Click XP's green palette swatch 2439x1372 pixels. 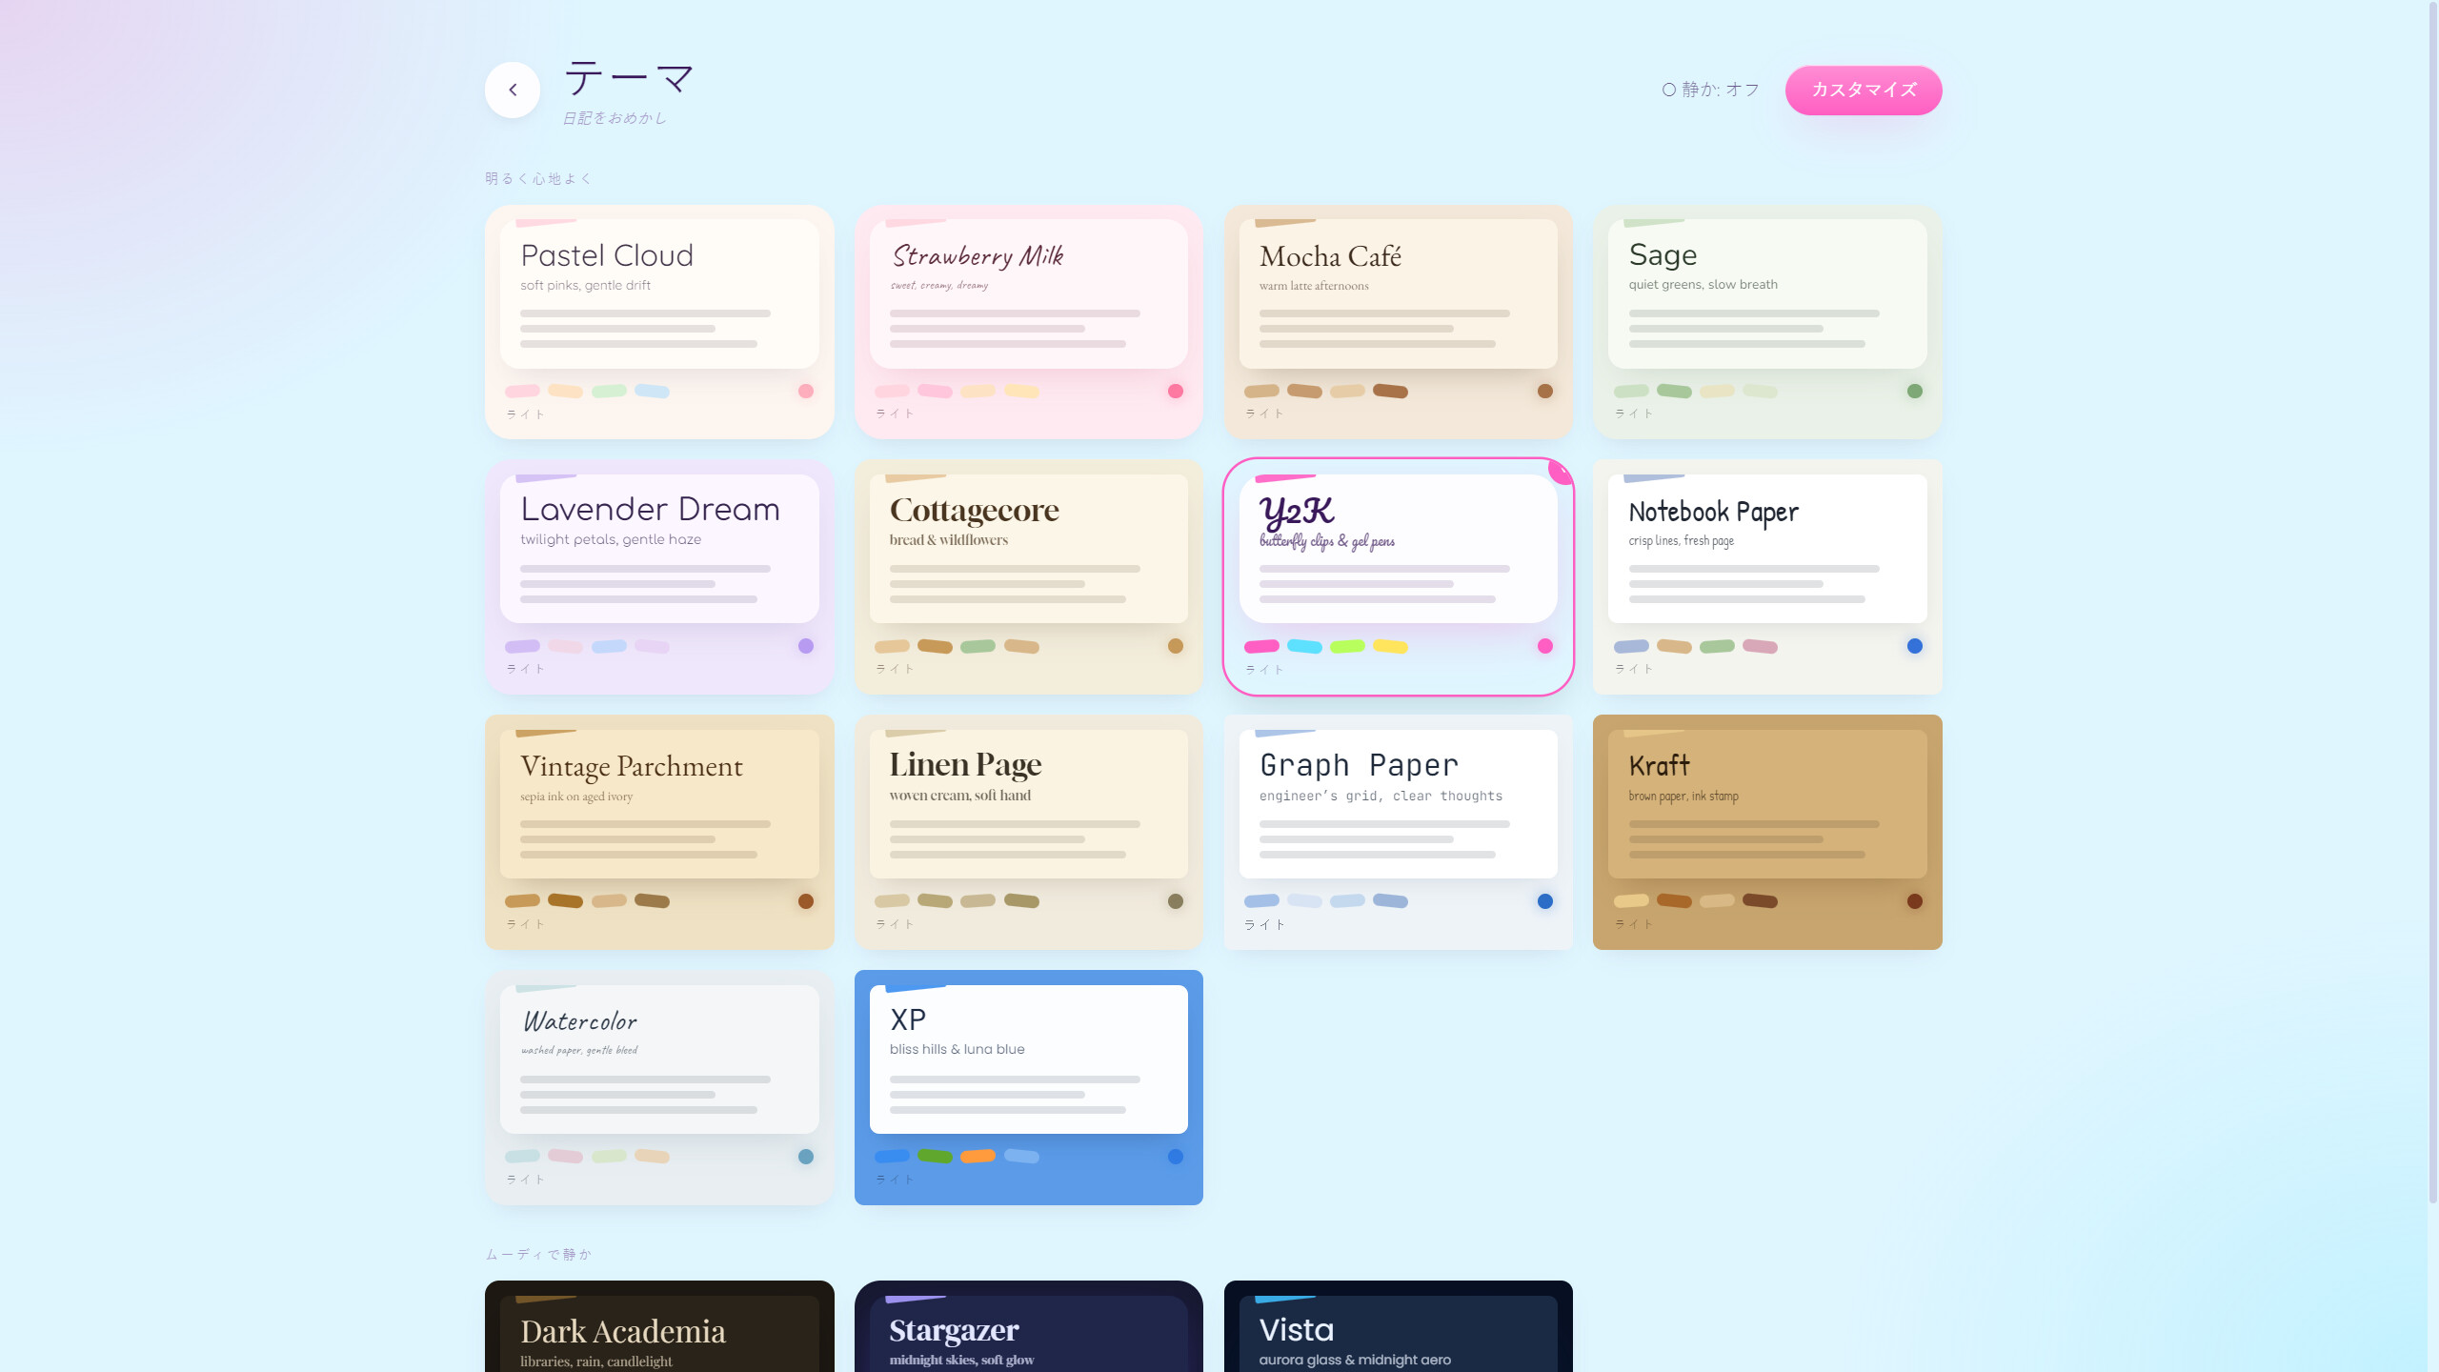(935, 1156)
